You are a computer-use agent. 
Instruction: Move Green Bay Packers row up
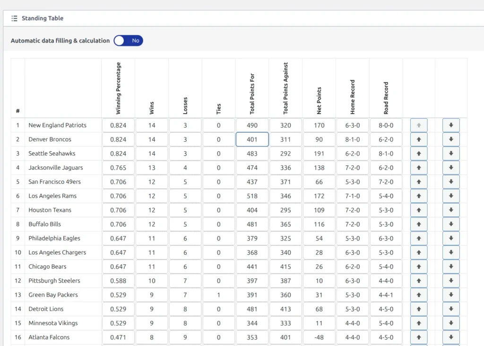419,295
